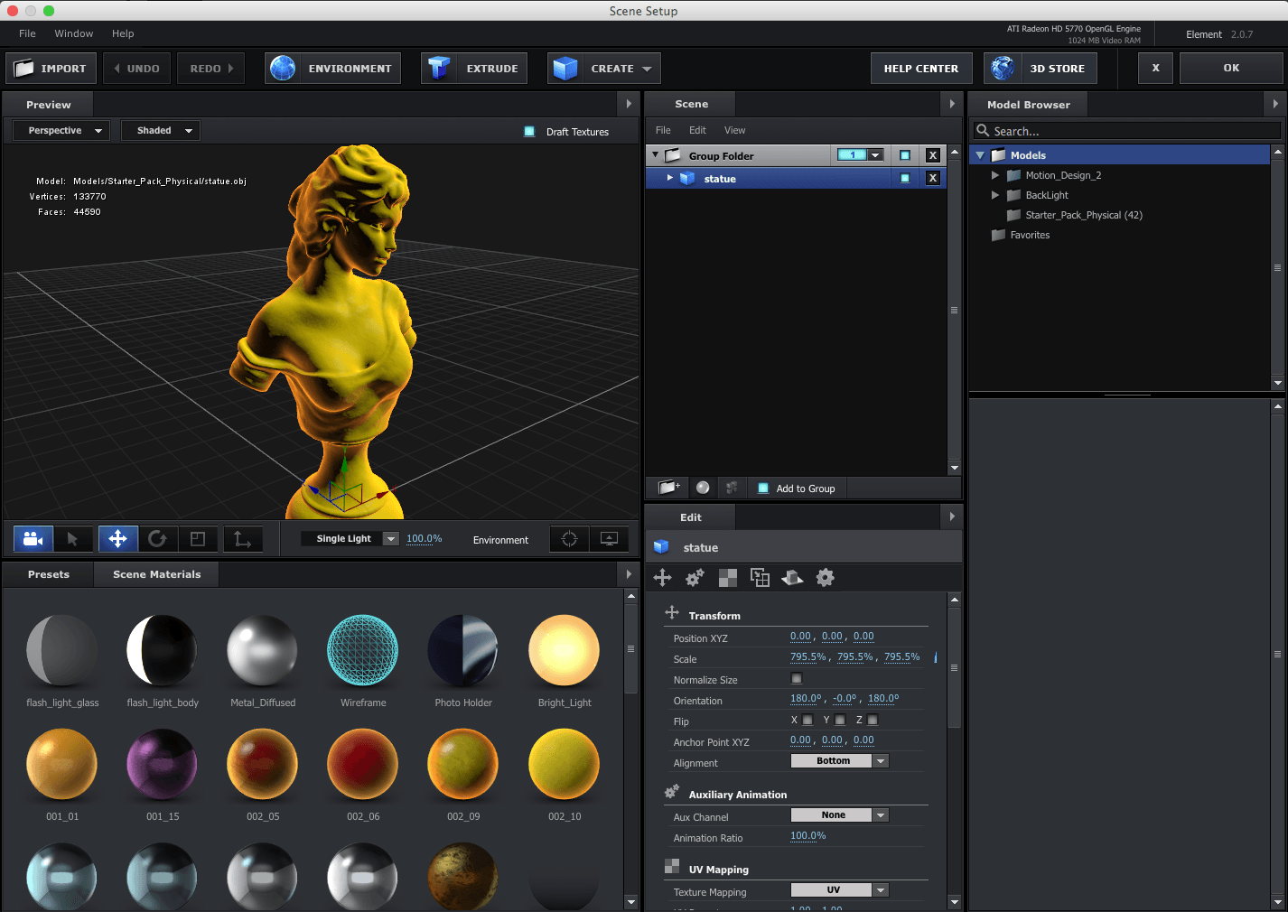The image size is (1288, 912).
Task: Expand the BackLight folder
Action: (x=995, y=195)
